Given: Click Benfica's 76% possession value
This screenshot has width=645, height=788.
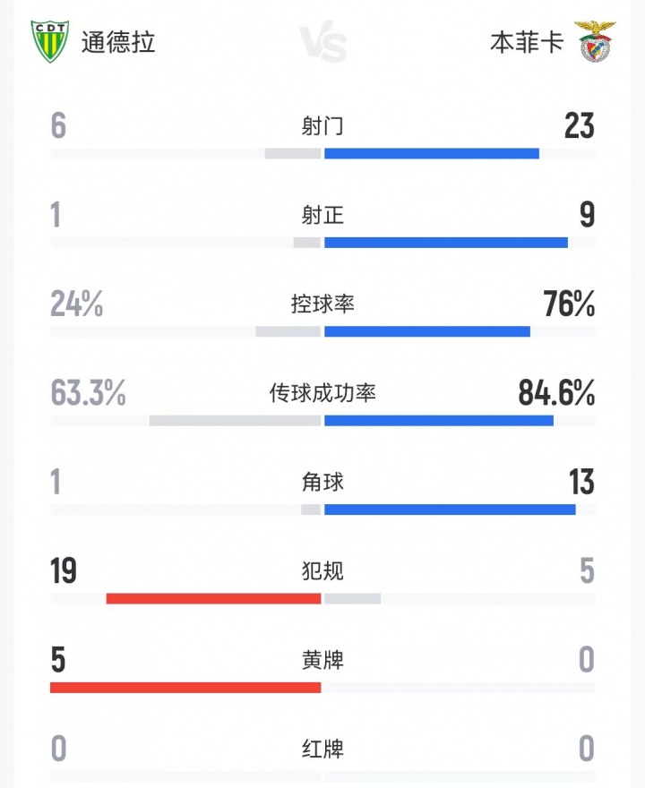Looking at the screenshot, I should pyautogui.click(x=569, y=305).
